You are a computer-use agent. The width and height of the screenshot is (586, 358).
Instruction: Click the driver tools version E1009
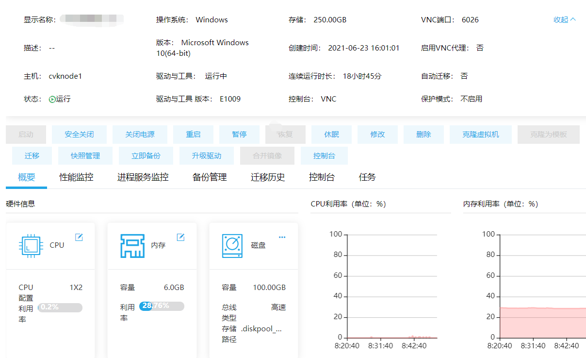[x=230, y=99]
